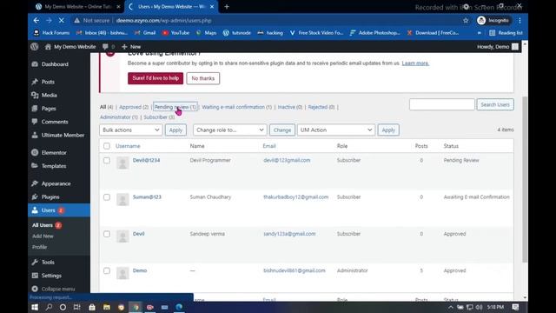Open File Explorer from the taskbar
Image resolution: width=556 pixels, height=313 pixels.
[106, 307]
